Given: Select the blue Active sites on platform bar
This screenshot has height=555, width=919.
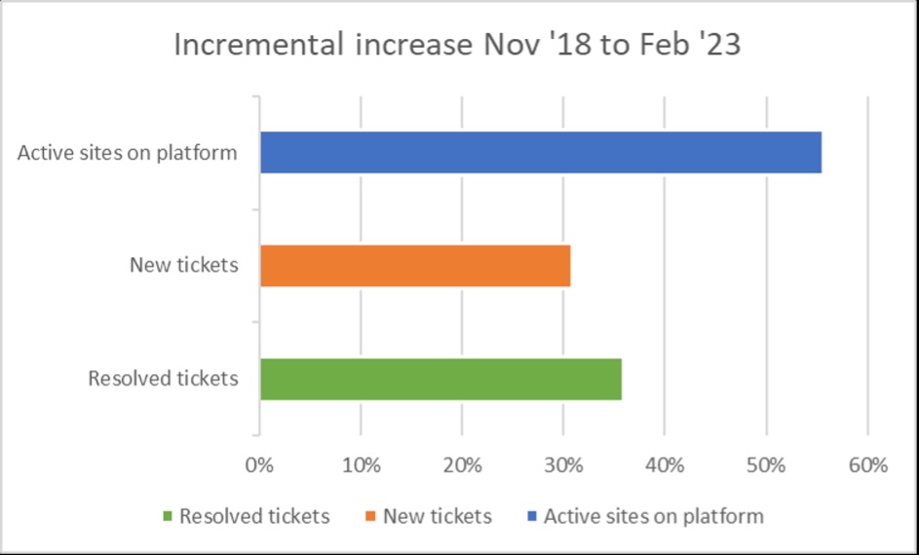Looking at the screenshot, I should [541, 152].
